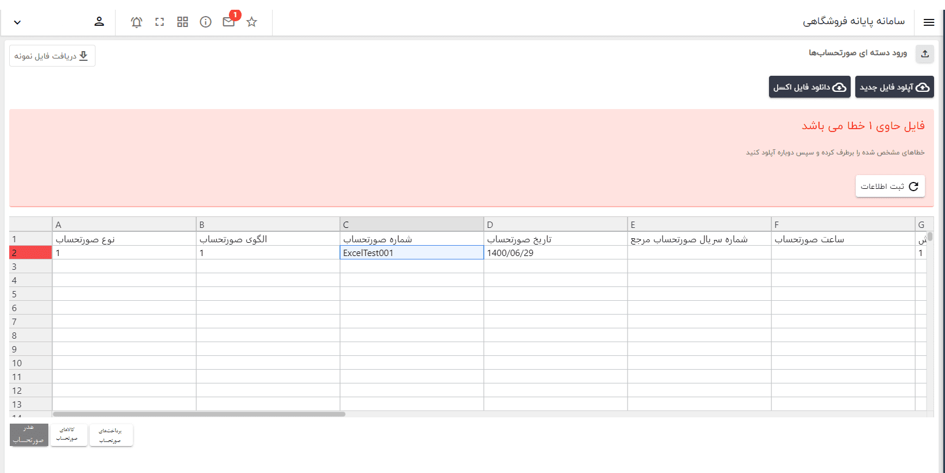Switch to هدر صورتحساب sheet tab
Viewport: 945px width, 473px height.
pyautogui.click(x=29, y=435)
